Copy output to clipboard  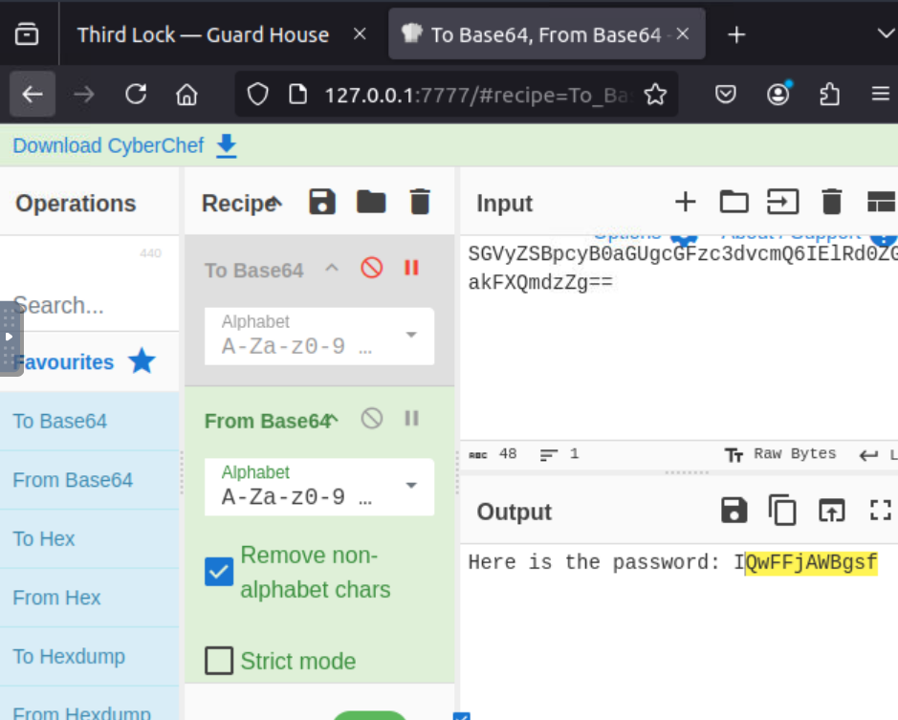782,512
